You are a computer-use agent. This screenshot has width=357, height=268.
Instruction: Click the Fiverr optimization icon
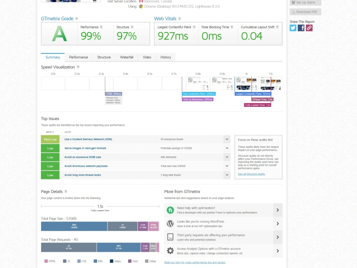tap(170, 210)
